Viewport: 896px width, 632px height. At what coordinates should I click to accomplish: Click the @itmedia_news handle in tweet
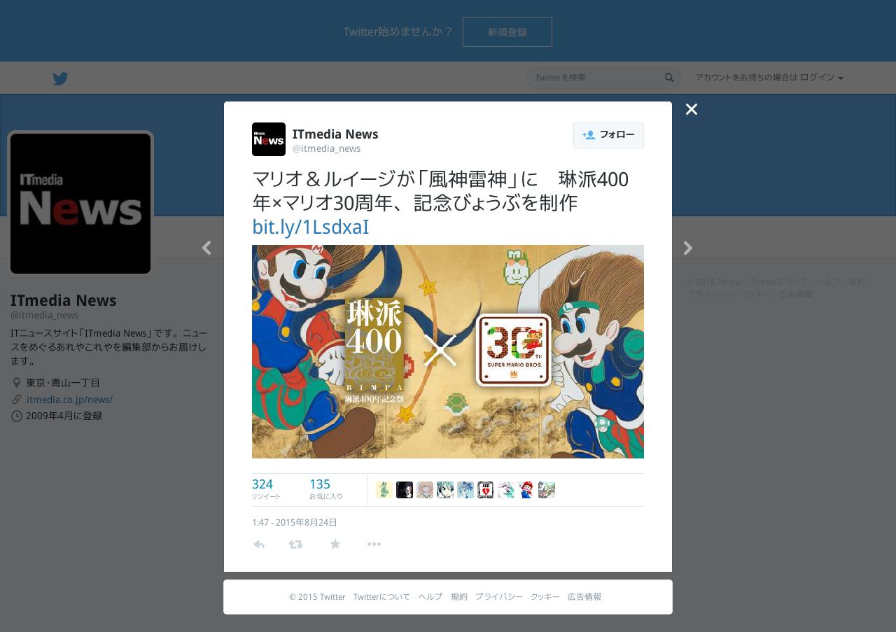click(327, 148)
